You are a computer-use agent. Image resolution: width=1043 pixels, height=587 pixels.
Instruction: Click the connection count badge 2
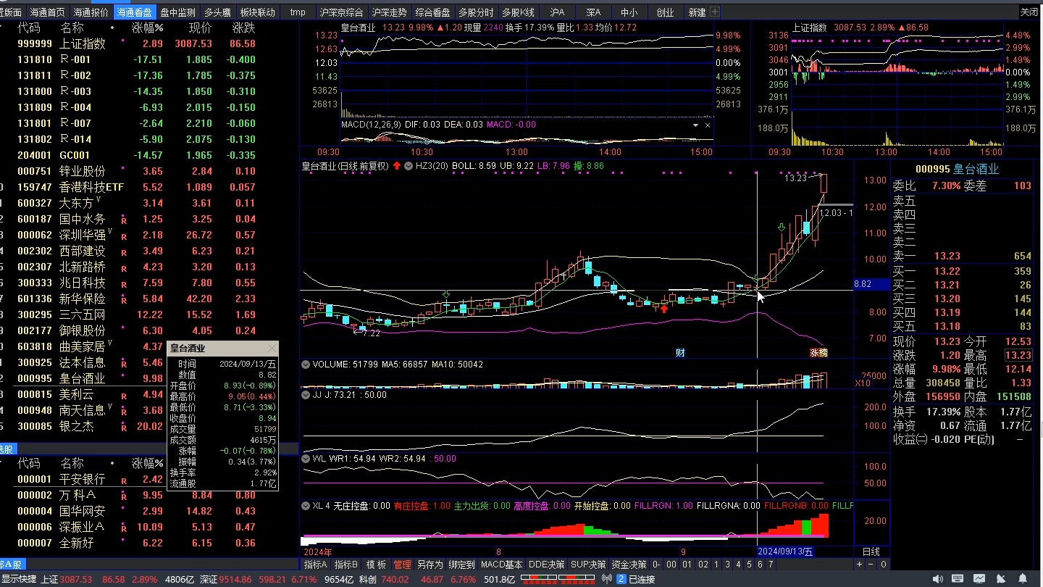tap(621, 579)
